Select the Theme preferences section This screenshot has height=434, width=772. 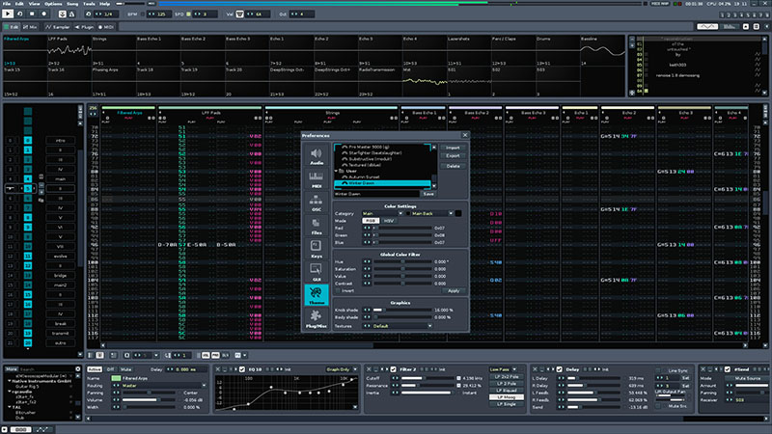[317, 296]
